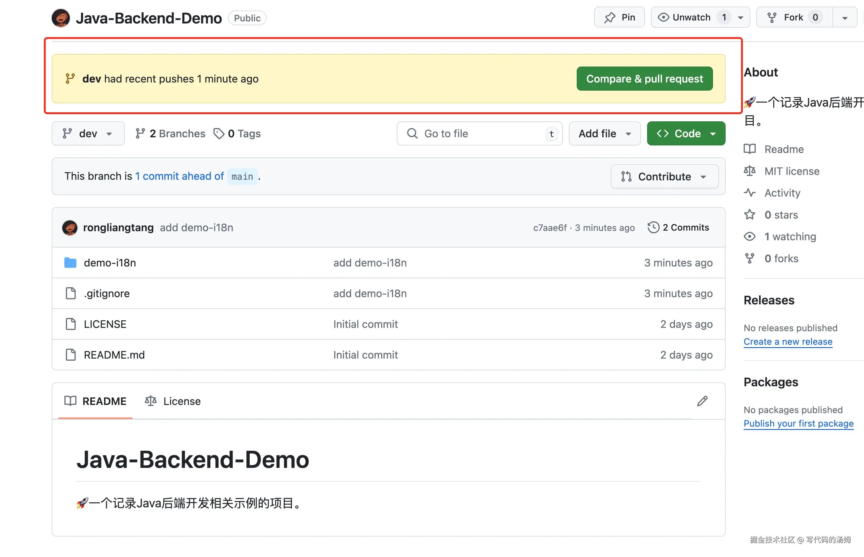Click the MIT license scales icon
Screen dimensions: 864x557
tap(749, 171)
